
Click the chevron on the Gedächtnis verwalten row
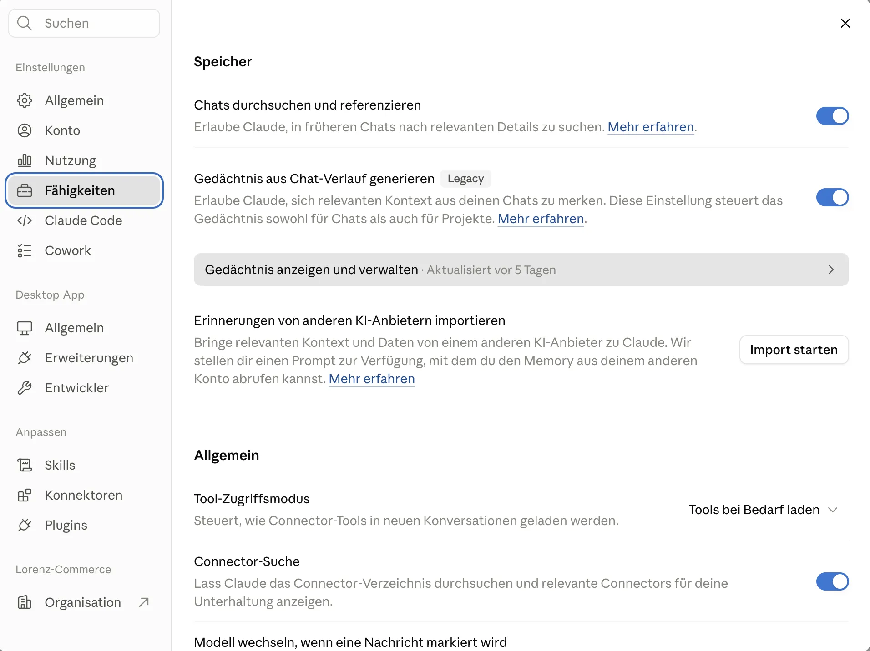pyautogui.click(x=831, y=270)
